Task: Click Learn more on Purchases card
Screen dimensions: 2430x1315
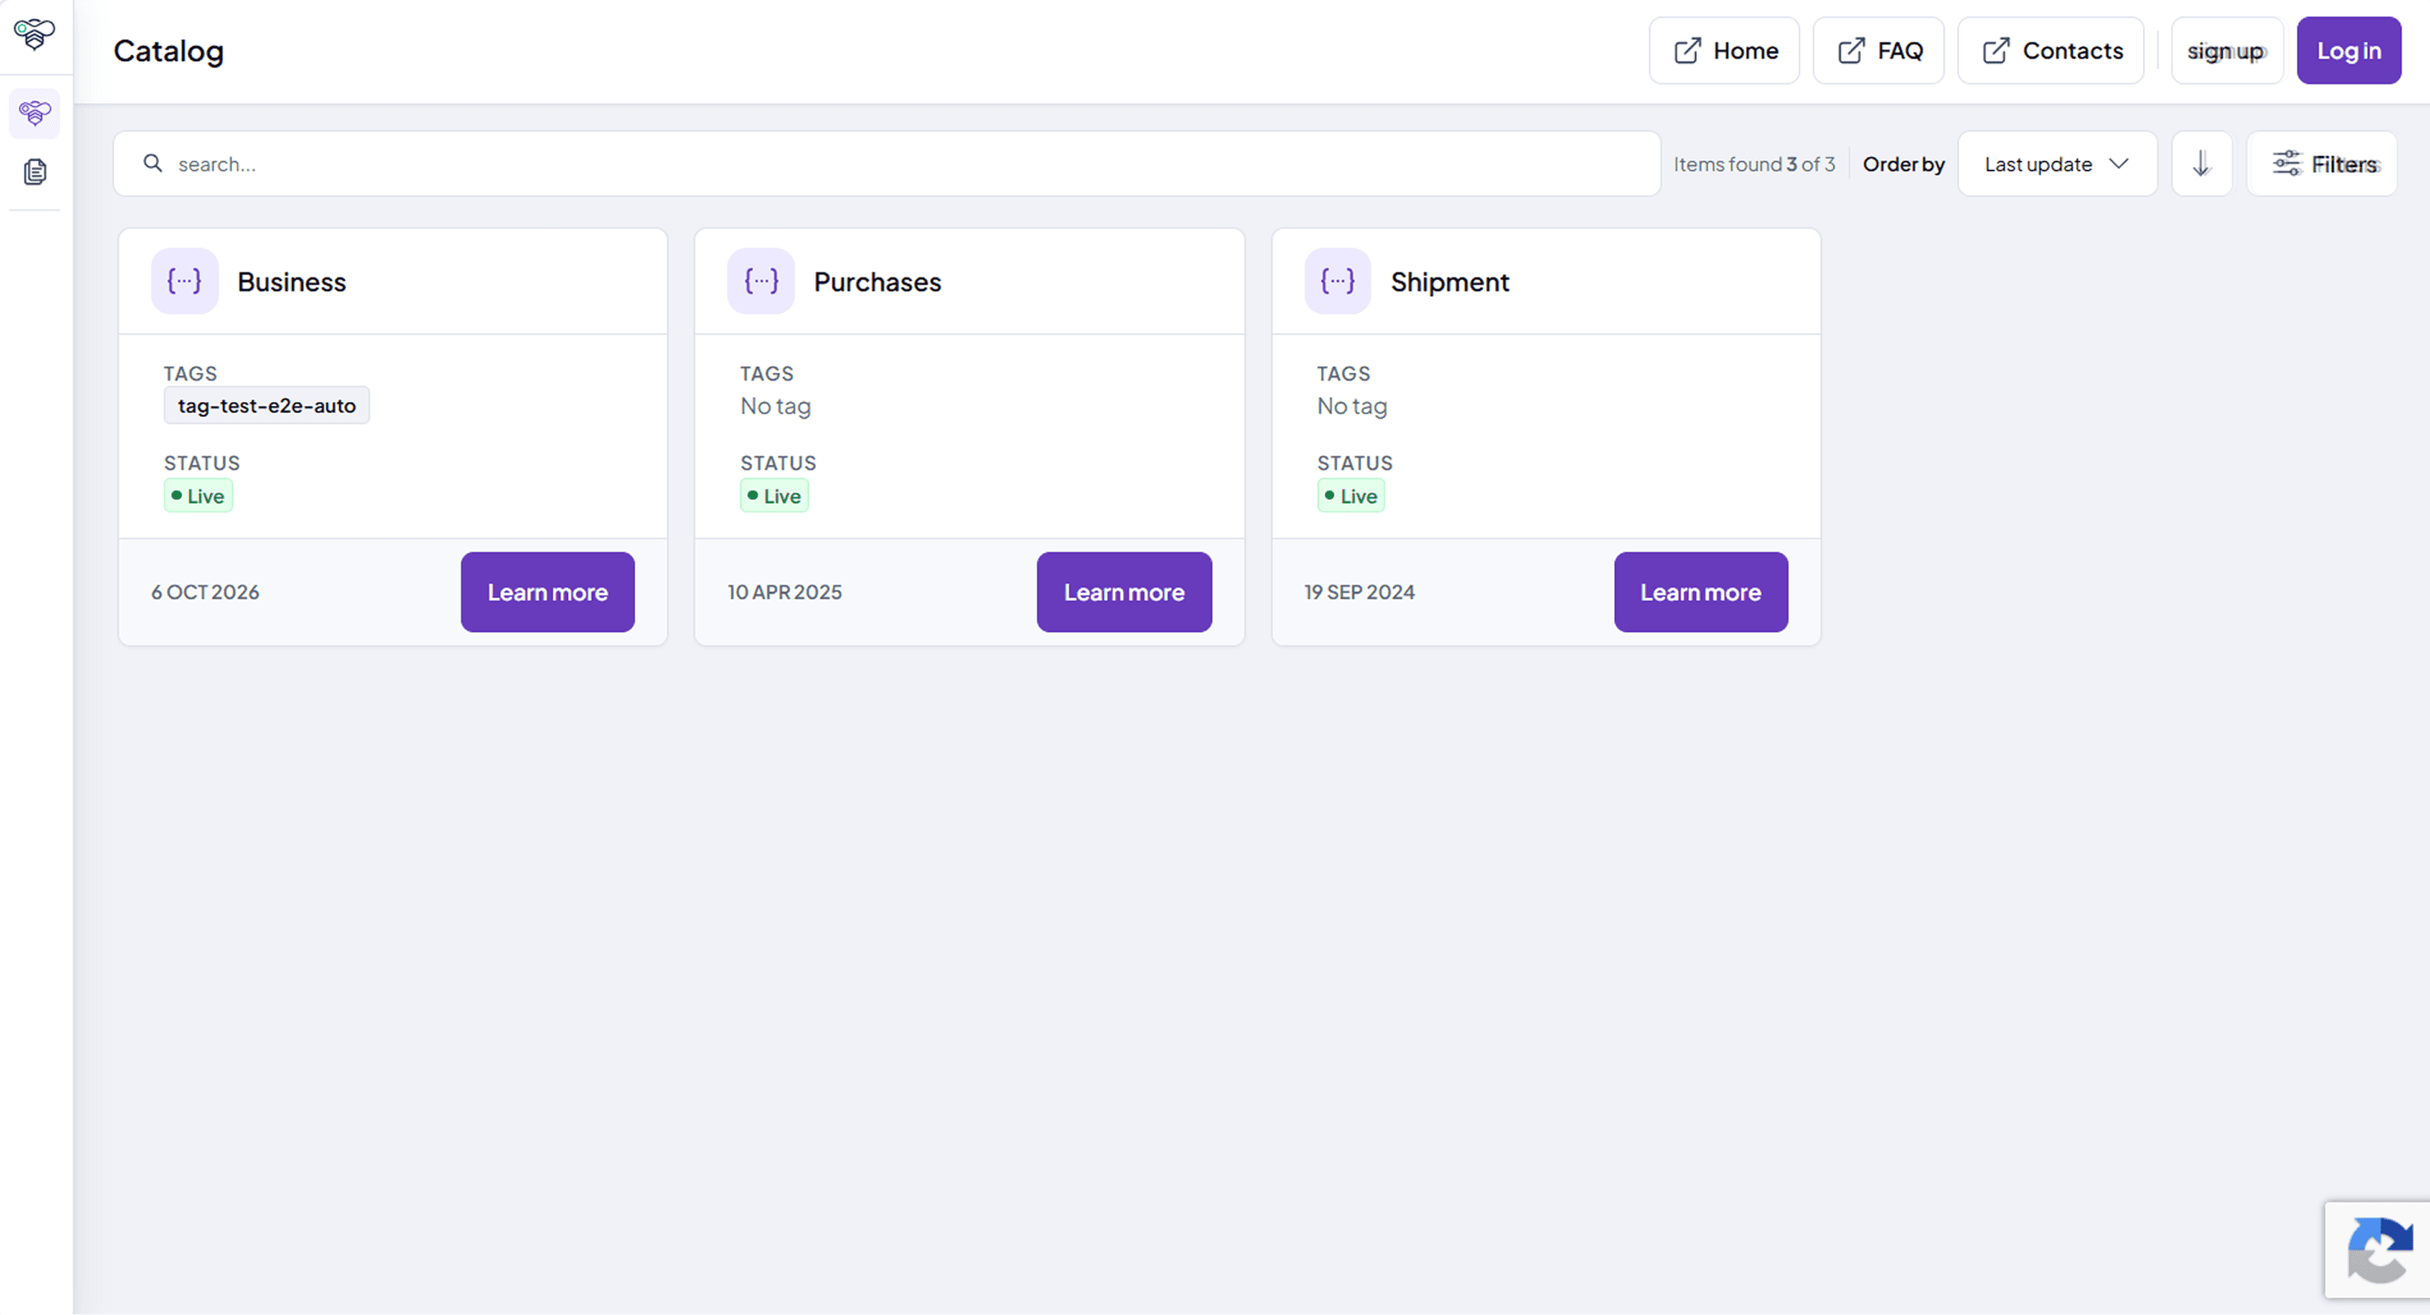Action: (x=1123, y=591)
